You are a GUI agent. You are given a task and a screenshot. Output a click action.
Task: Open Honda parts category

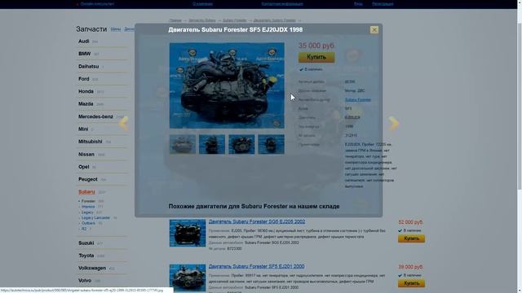(x=86, y=91)
